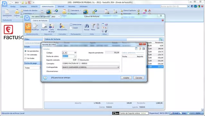205x116 pixels.
Task: Switch to the Almacén tab
Action: (34, 6)
